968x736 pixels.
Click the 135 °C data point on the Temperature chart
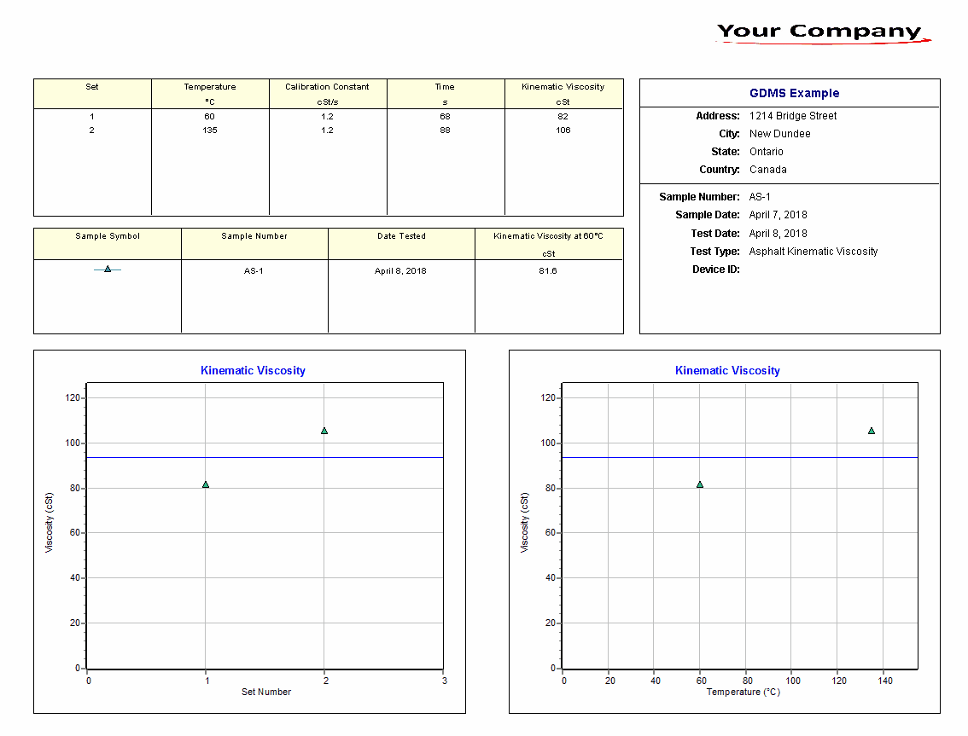[872, 431]
